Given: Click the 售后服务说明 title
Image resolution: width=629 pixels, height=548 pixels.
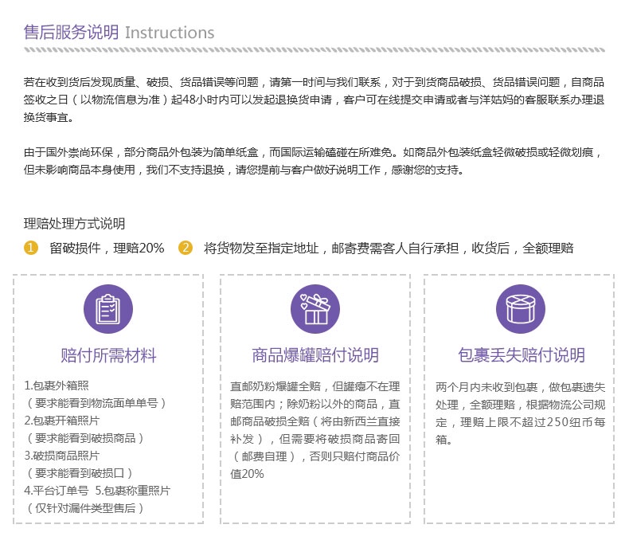Looking at the screenshot, I should 71,33.
